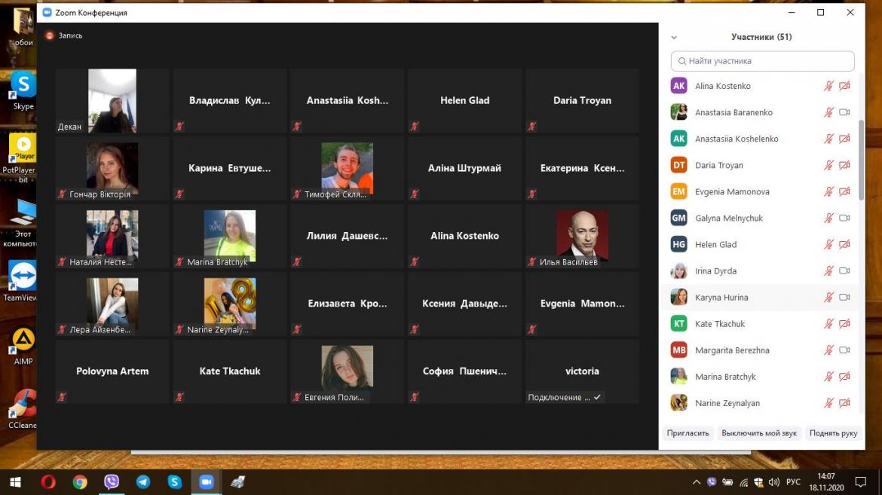
Task: Select Margarita Berezhna in participants list
Action: 731,350
